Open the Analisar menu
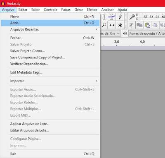The height and width of the screenshot is (158, 165). point(107,10)
